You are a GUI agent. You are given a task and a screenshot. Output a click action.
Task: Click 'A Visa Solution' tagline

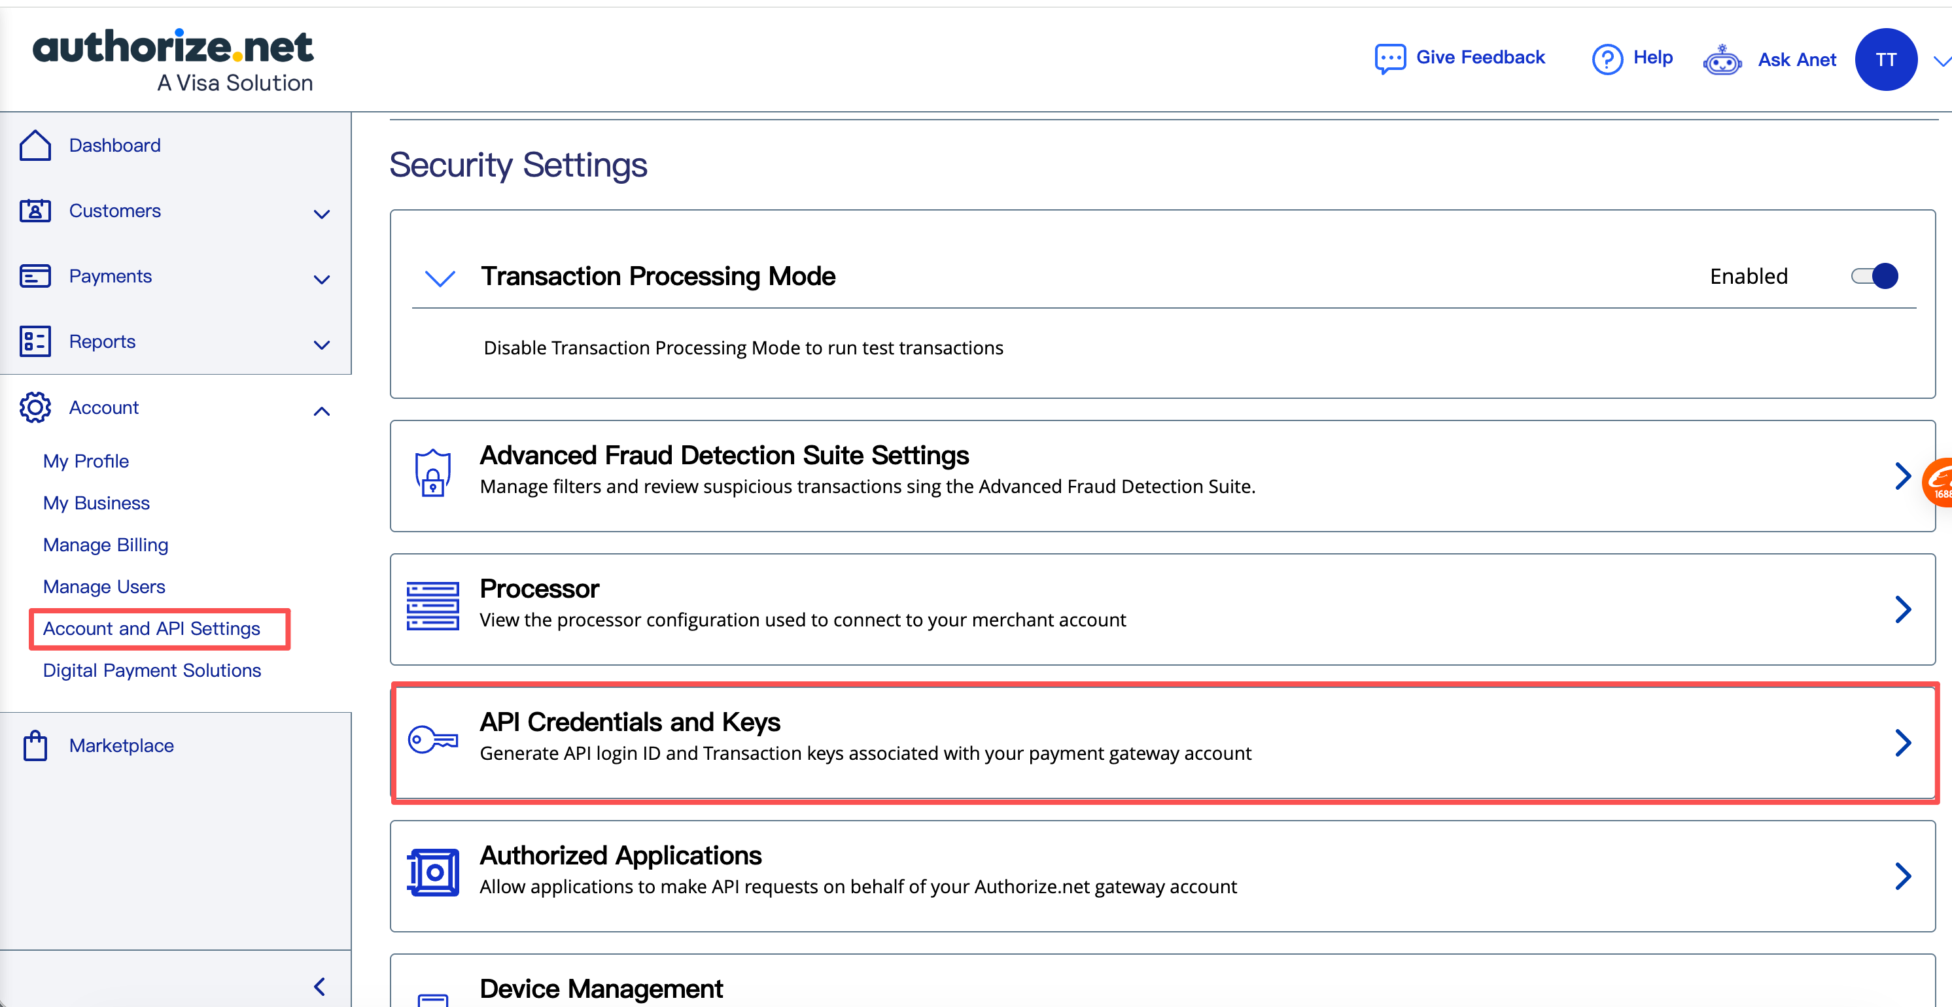point(235,82)
